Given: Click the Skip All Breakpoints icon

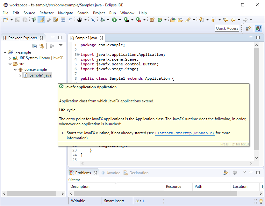Looking at the screenshot, I should (x=93, y=20).
